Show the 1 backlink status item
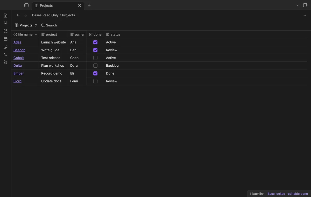The width and height of the screenshot is (311, 197). [257, 194]
